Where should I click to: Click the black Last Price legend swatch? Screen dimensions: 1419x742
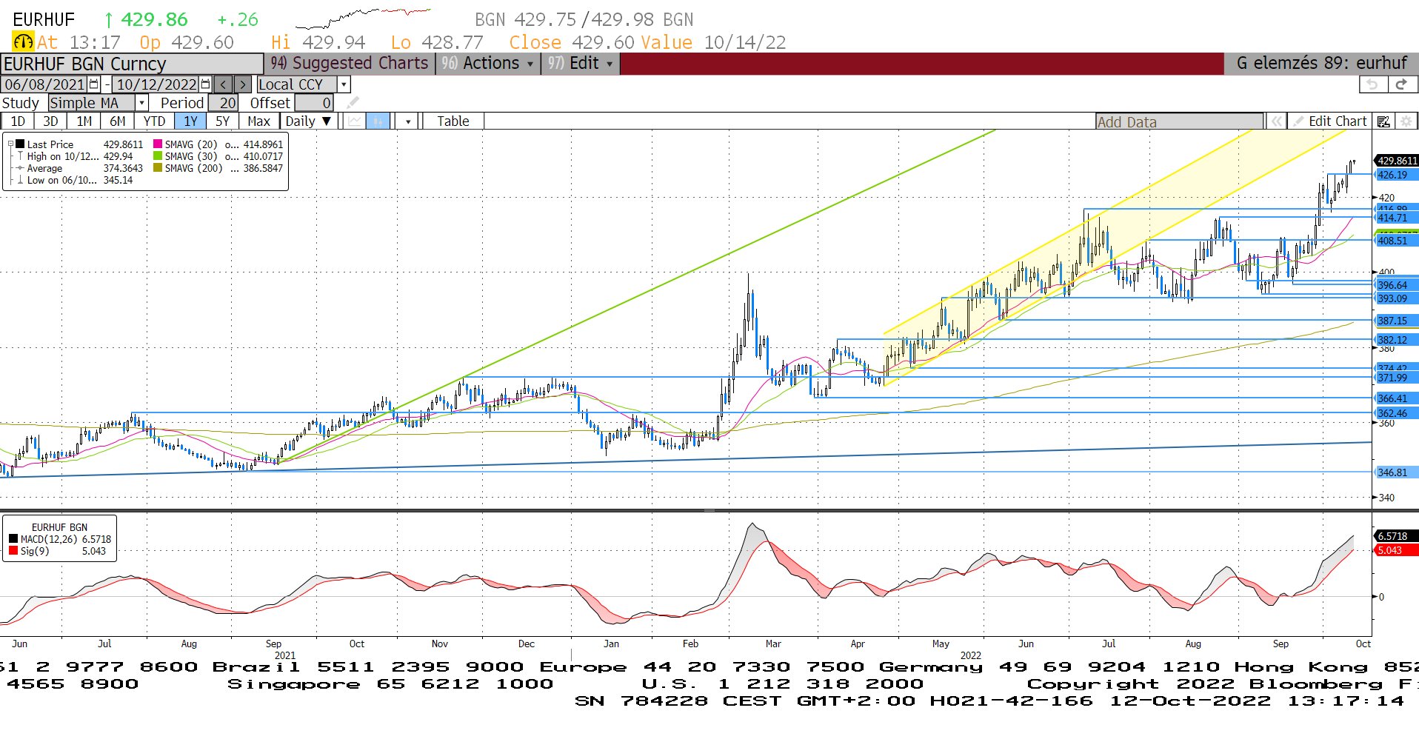[20, 144]
